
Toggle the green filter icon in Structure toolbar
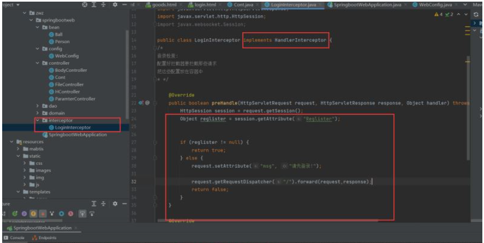(x=15, y=214)
